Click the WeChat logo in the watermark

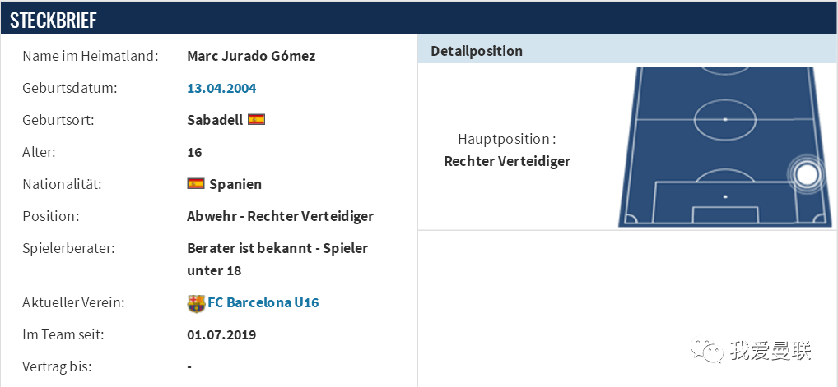[x=706, y=350]
